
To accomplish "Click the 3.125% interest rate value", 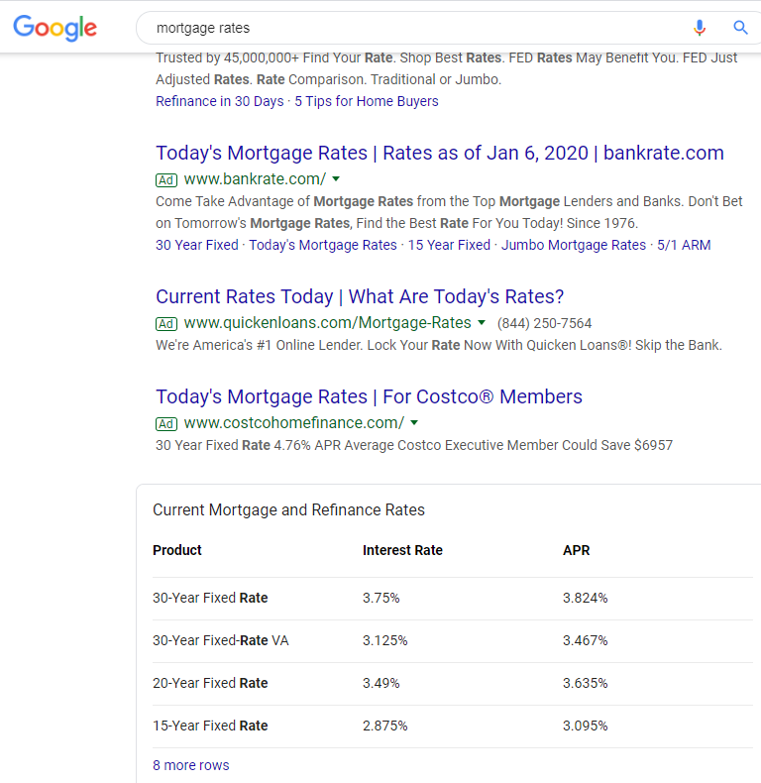I will pyautogui.click(x=385, y=640).
